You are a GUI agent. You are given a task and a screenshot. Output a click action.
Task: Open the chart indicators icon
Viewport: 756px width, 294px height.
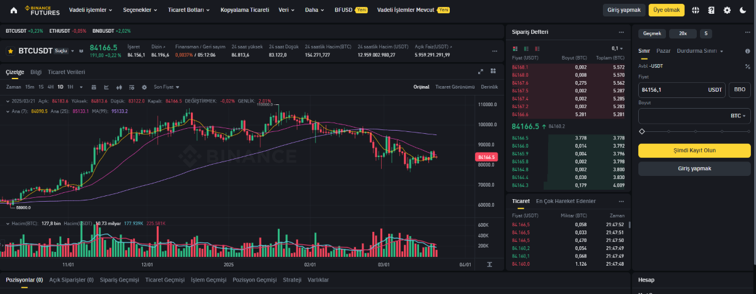[x=106, y=87]
